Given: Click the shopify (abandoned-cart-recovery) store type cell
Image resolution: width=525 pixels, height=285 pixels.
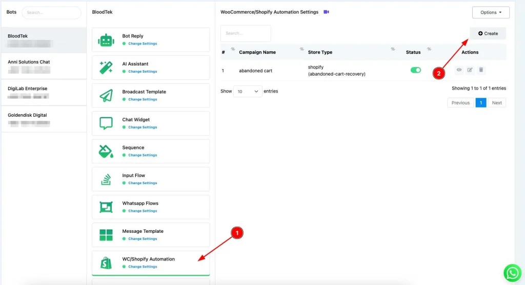Looking at the screenshot, I should point(336,71).
